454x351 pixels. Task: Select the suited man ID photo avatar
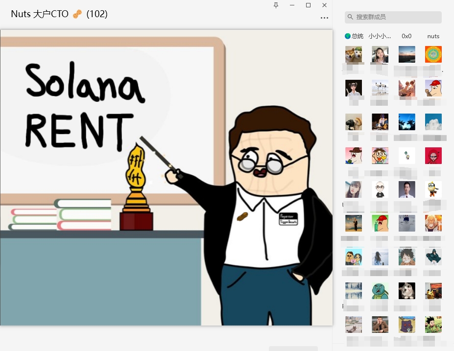[407, 189]
